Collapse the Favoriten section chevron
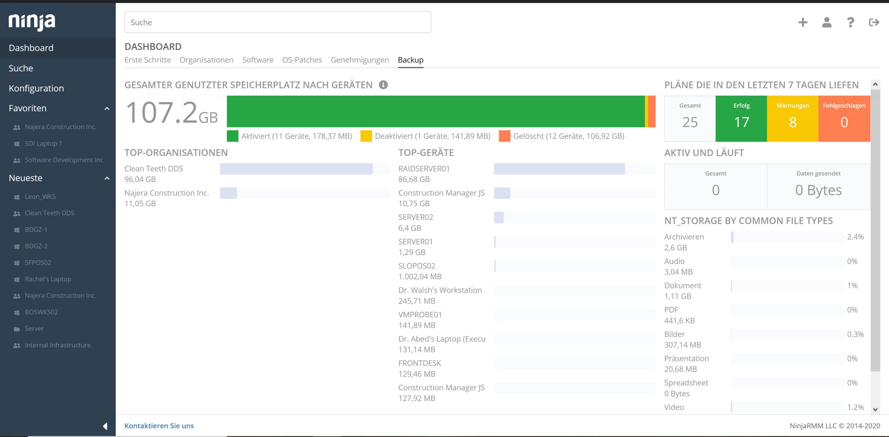The image size is (889, 437). pos(107,108)
